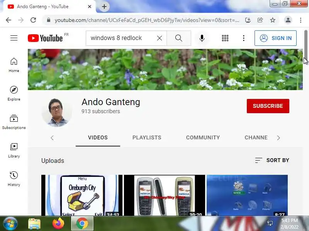Switch to the Community tab
Viewport: 309px width, 231px height.
(203, 138)
